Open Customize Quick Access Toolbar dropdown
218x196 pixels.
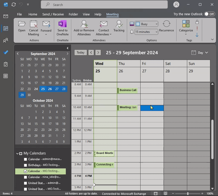[x=28, y=5]
